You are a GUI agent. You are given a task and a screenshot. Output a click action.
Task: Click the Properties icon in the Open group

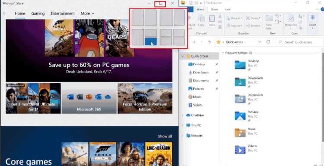coord(291,19)
